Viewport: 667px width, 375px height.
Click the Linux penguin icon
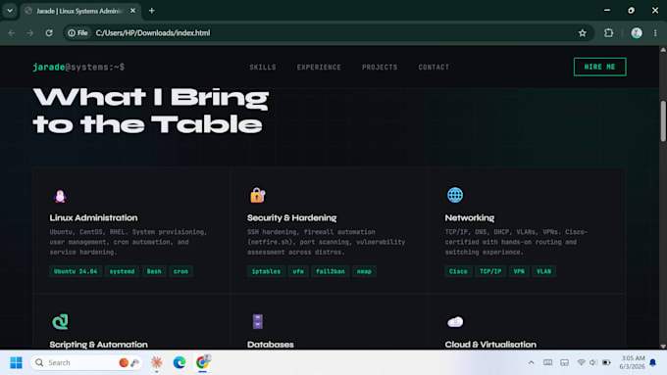60,196
